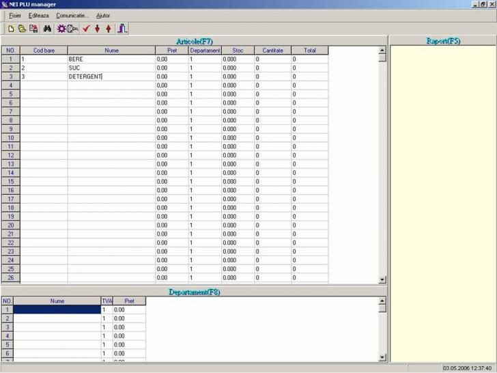Click the red down arrow icon

[97, 29]
